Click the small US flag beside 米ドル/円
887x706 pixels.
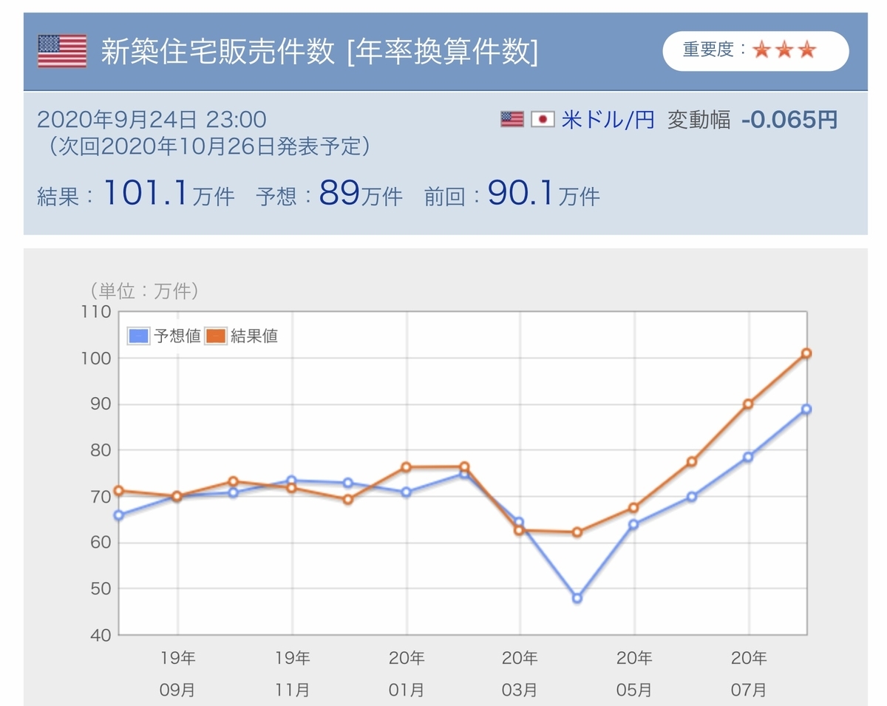click(x=512, y=119)
